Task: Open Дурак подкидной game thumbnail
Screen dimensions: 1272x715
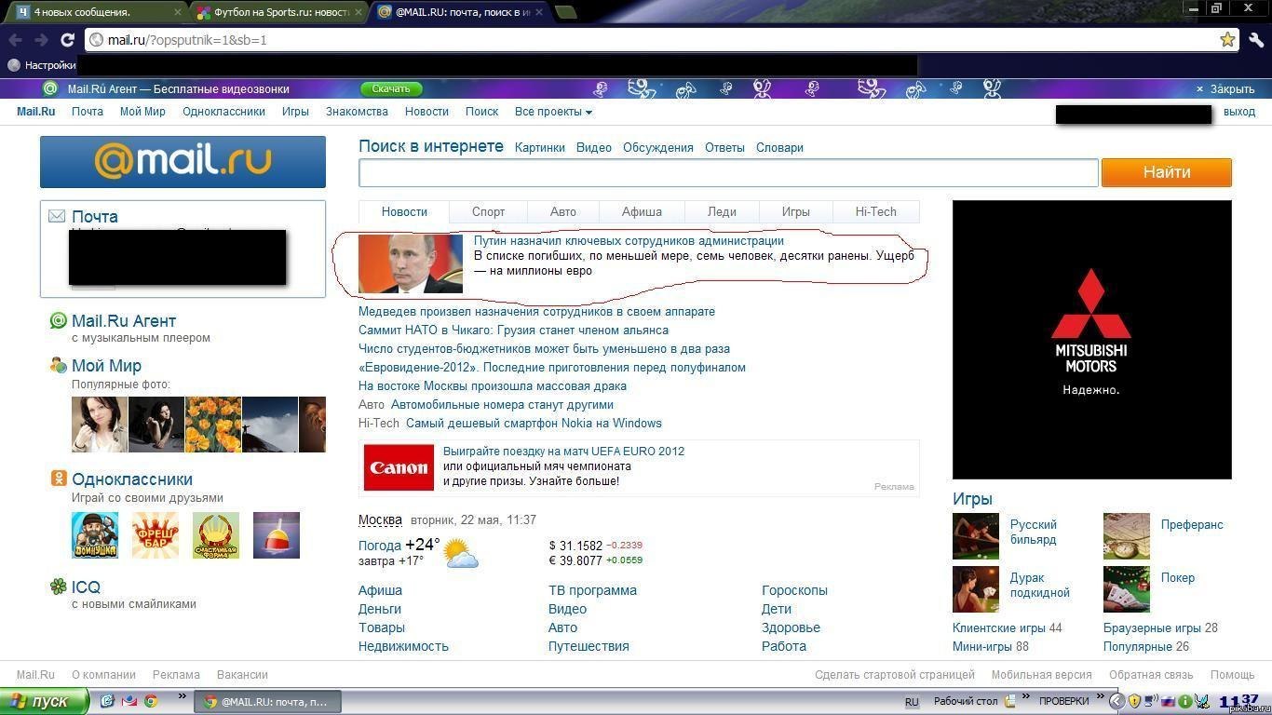Action: click(976, 589)
